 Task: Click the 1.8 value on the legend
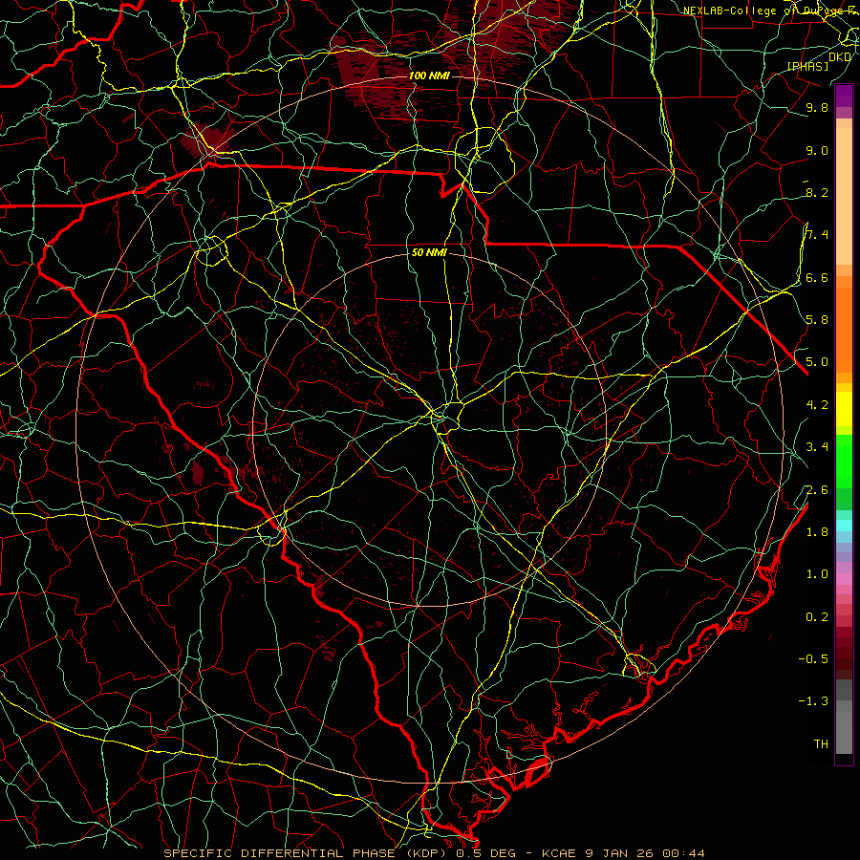point(817,532)
